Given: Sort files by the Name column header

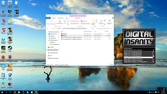Looking at the screenshot, I should (x=62, y=31).
